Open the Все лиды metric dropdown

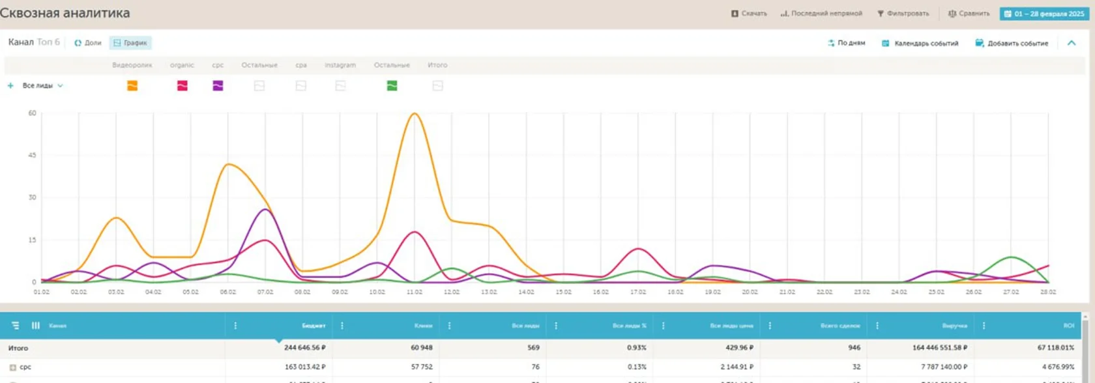click(43, 86)
